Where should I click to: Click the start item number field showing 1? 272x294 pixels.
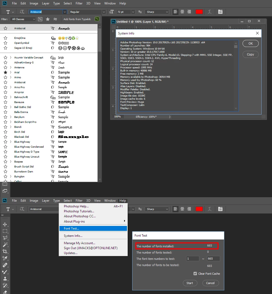(x=192, y=259)
